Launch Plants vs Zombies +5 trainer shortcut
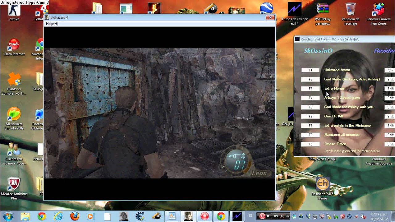Screen dimensions: 395x222 tap(14, 80)
